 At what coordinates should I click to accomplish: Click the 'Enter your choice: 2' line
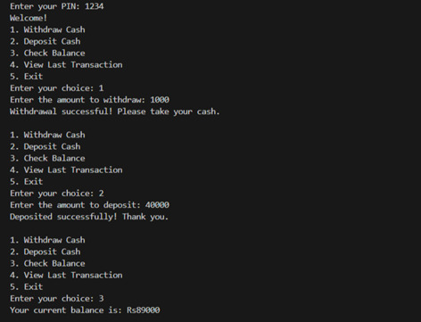tap(57, 194)
